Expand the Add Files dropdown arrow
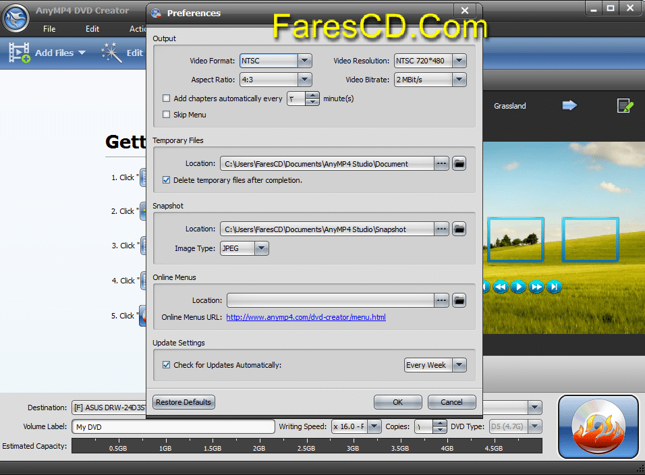 [82, 53]
